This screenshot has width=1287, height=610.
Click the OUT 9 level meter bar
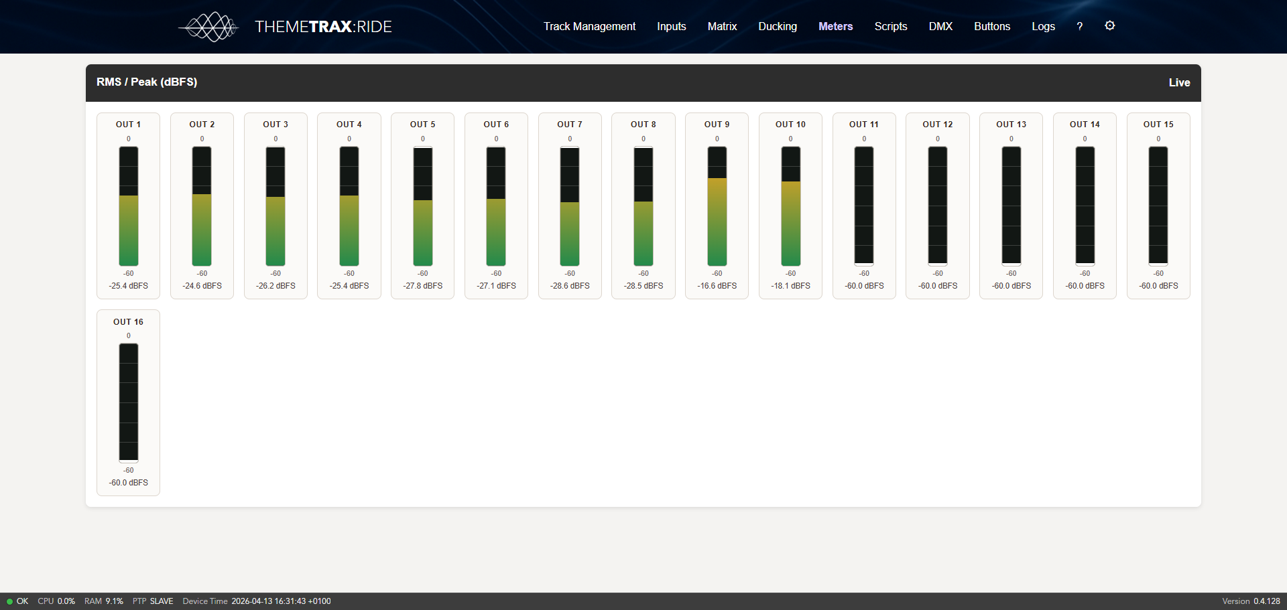point(717,206)
